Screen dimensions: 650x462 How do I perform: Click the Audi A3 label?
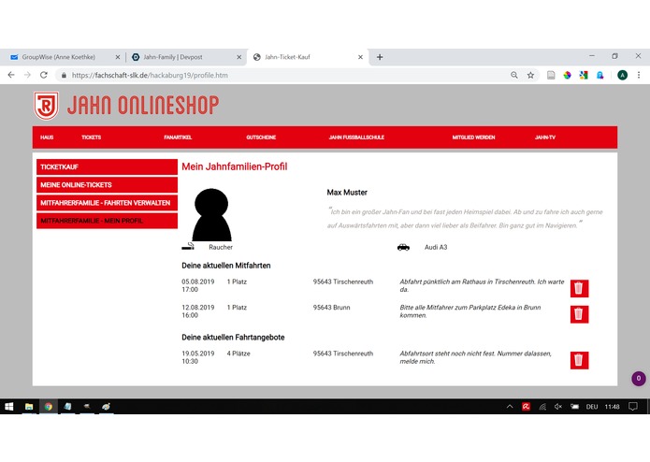[436, 247]
